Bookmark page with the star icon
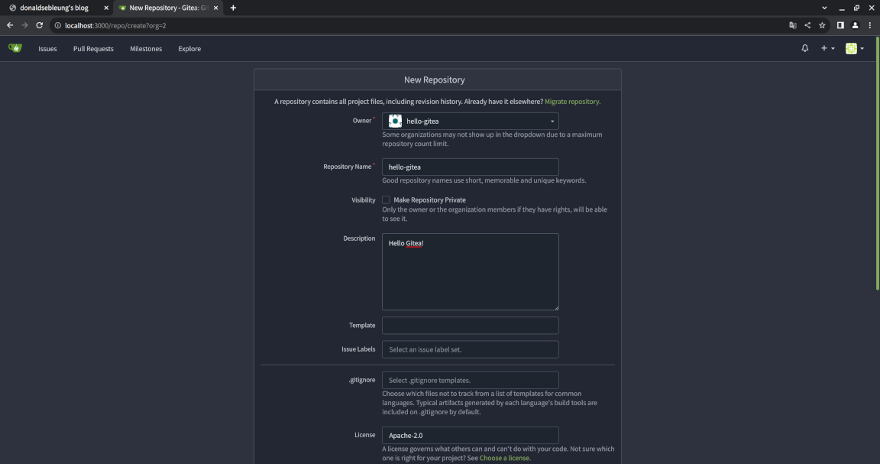Viewport: 880px width, 464px height. click(x=822, y=25)
